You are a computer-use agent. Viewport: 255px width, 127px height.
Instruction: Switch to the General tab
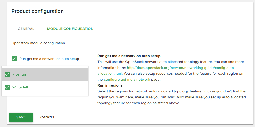[x=26, y=29]
